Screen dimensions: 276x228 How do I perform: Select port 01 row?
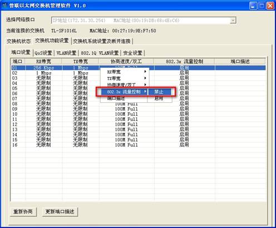(x=138, y=68)
